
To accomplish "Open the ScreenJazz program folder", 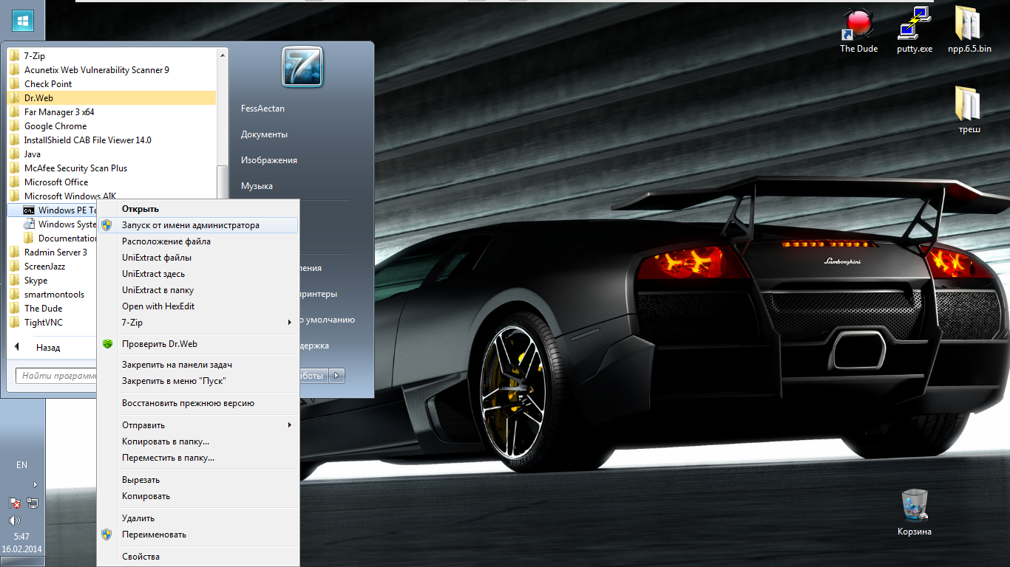I will point(52,266).
